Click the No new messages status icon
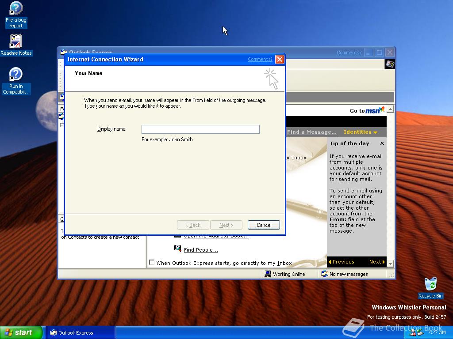453x339 pixels. [x=325, y=274]
